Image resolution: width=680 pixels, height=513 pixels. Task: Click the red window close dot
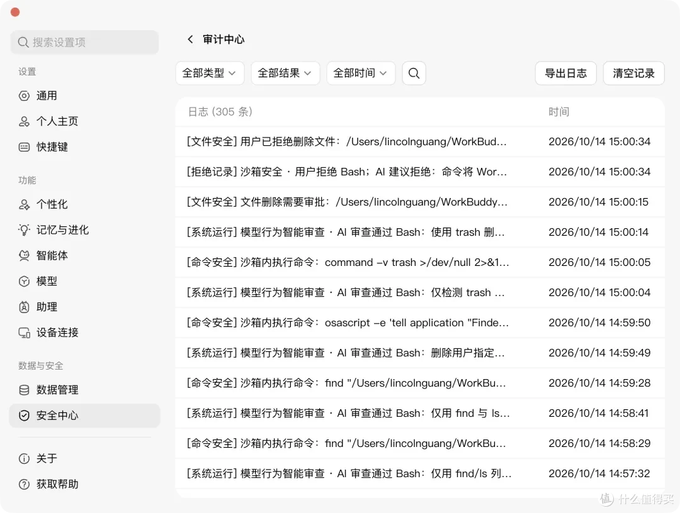tap(15, 12)
